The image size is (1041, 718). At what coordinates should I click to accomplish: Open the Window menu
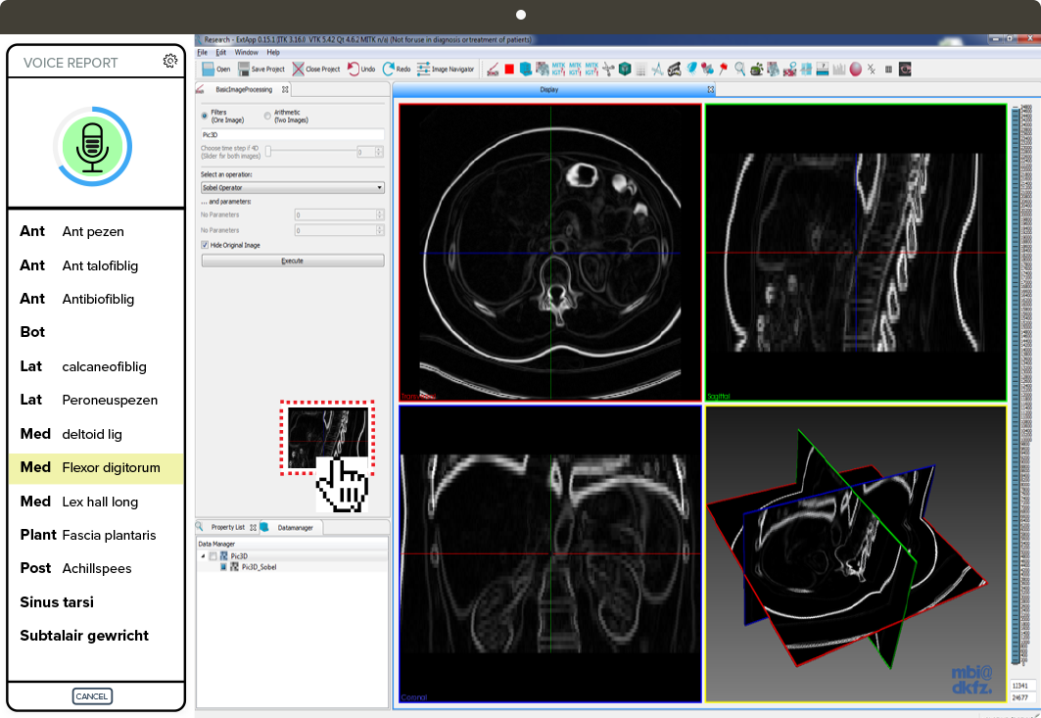[246, 52]
